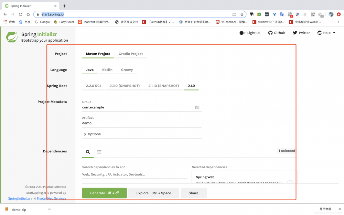Open the w3cschool bookmark
Image resolution: width=344 pixels, height=215 pixels.
tap(232, 22)
